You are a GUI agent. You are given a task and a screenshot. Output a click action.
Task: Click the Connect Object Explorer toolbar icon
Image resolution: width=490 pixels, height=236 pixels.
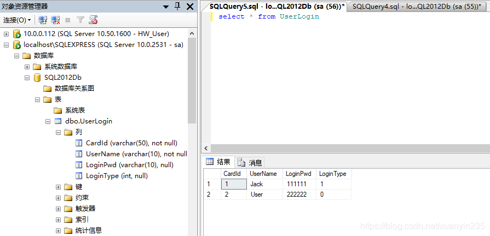(x=43, y=20)
